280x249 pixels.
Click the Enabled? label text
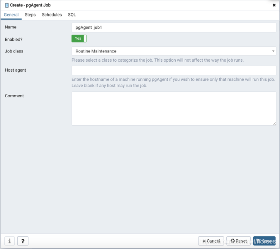(14, 39)
